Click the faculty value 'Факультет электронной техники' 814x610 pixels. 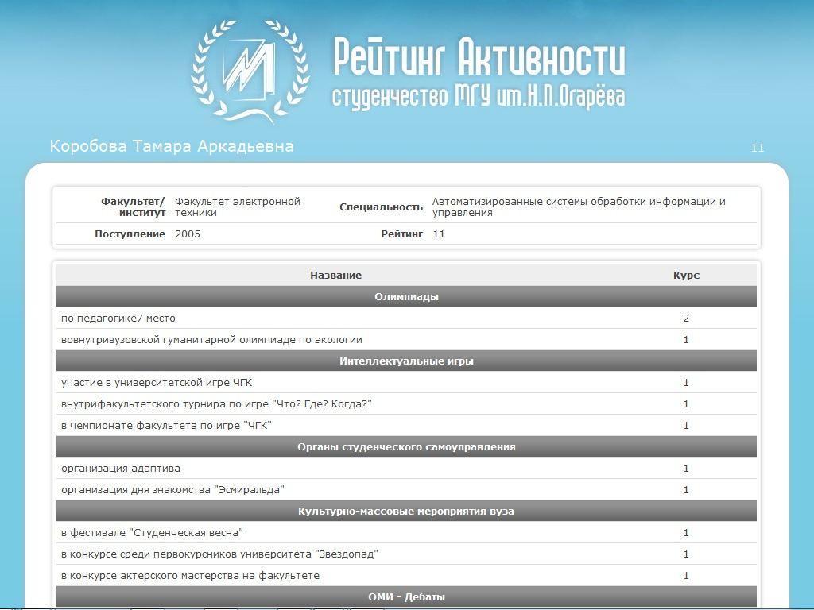tap(237, 207)
